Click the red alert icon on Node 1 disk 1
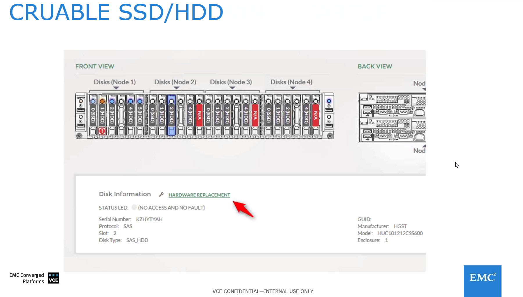The width and height of the screenshot is (523, 297). (x=102, y=131)
